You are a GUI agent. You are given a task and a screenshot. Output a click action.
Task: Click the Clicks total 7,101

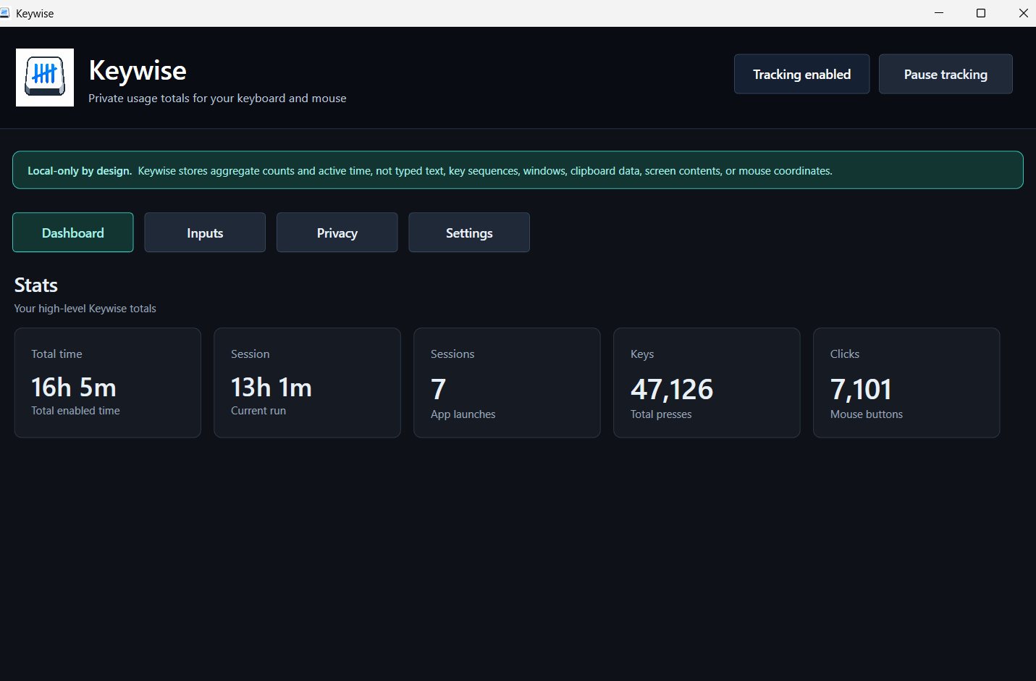click(x=861, y=390)
